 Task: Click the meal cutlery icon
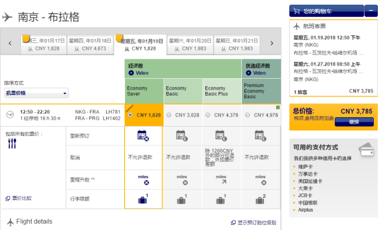click(12, 144)
